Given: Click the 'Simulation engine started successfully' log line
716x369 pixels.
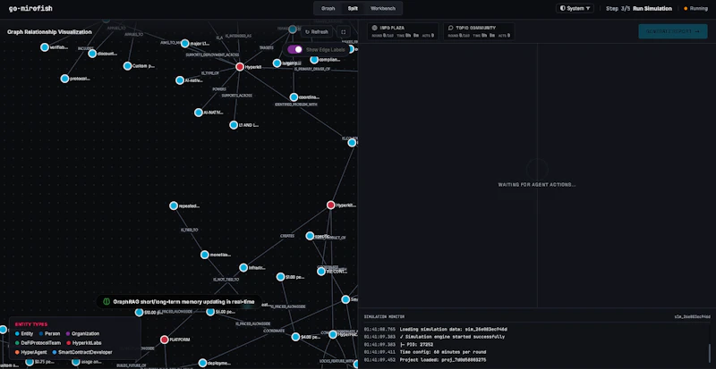Looking at the screenshot, I should pos(452,337).
